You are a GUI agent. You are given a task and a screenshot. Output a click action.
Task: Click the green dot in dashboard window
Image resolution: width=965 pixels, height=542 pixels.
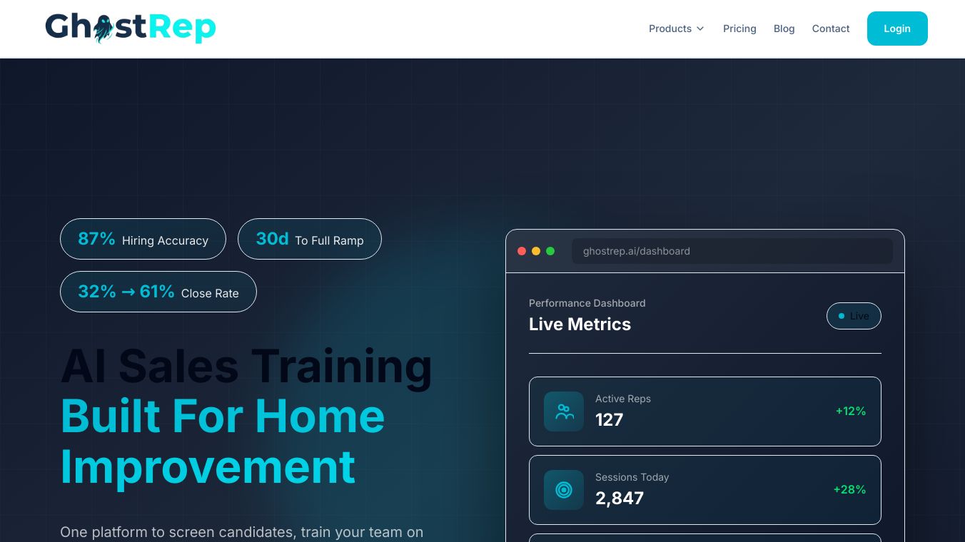pyautogui.click(x=550, y=251)
